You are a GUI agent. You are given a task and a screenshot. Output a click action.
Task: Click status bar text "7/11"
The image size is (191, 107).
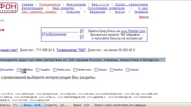coord(16,105)
